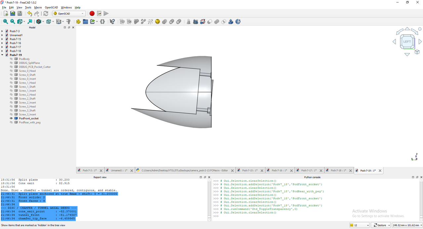Toggle visibility of Screw_2_Insert
The width and height of the screenshot is (423, 229).
click(11, 102)
